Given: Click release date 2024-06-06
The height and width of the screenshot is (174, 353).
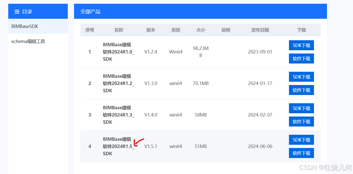Looking at the screenshot, I should click(260, 146).
